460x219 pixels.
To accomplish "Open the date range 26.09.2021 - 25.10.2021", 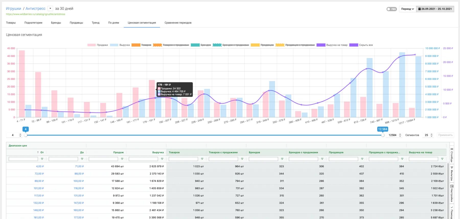I will click(435, 9).
